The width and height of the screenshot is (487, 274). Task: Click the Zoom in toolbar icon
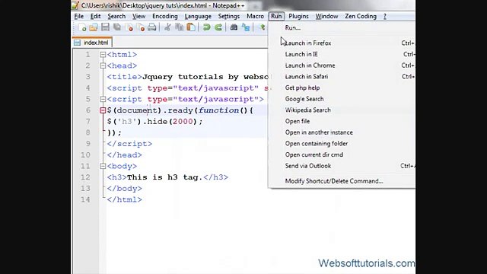click(263, 27)
